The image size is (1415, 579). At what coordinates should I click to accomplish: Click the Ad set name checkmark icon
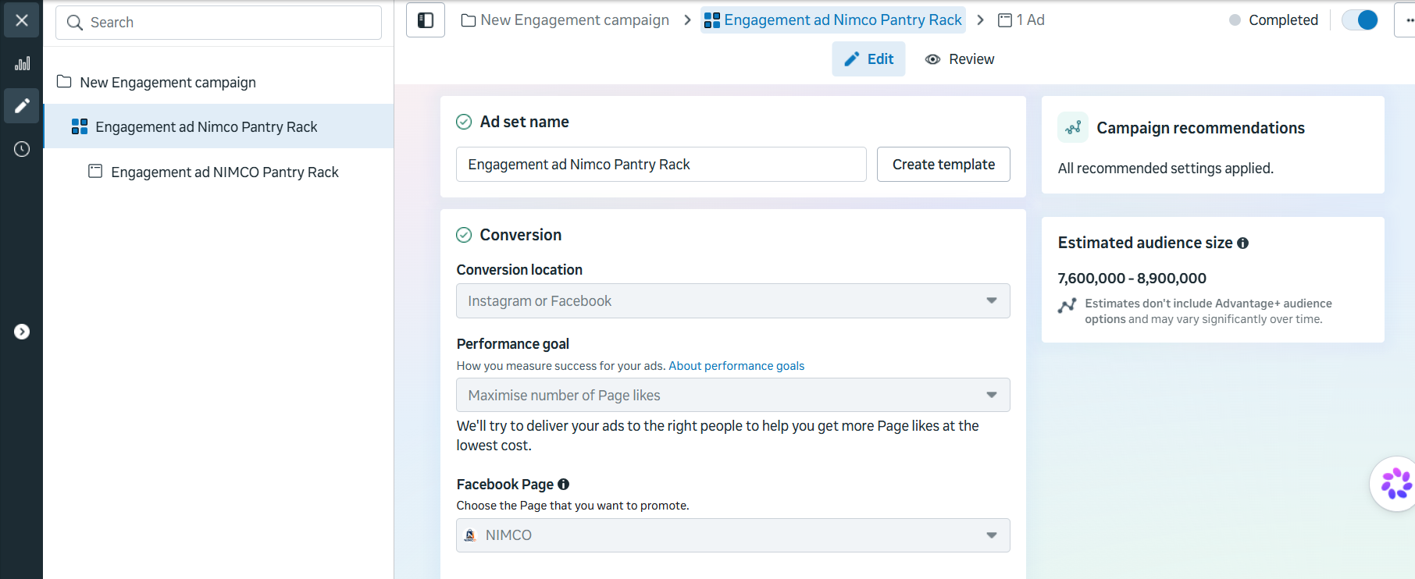(x=464, y=122)
